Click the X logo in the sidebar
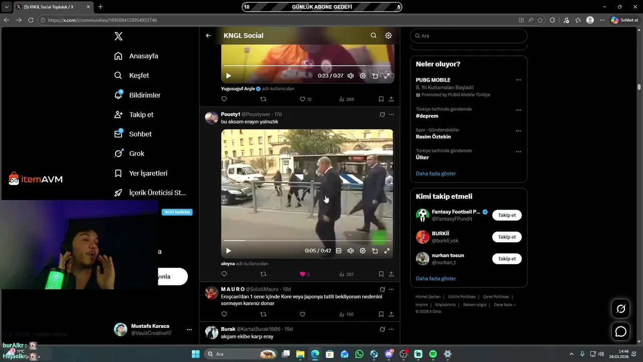This screenshot has width=643, height=362. pos(118,36)
